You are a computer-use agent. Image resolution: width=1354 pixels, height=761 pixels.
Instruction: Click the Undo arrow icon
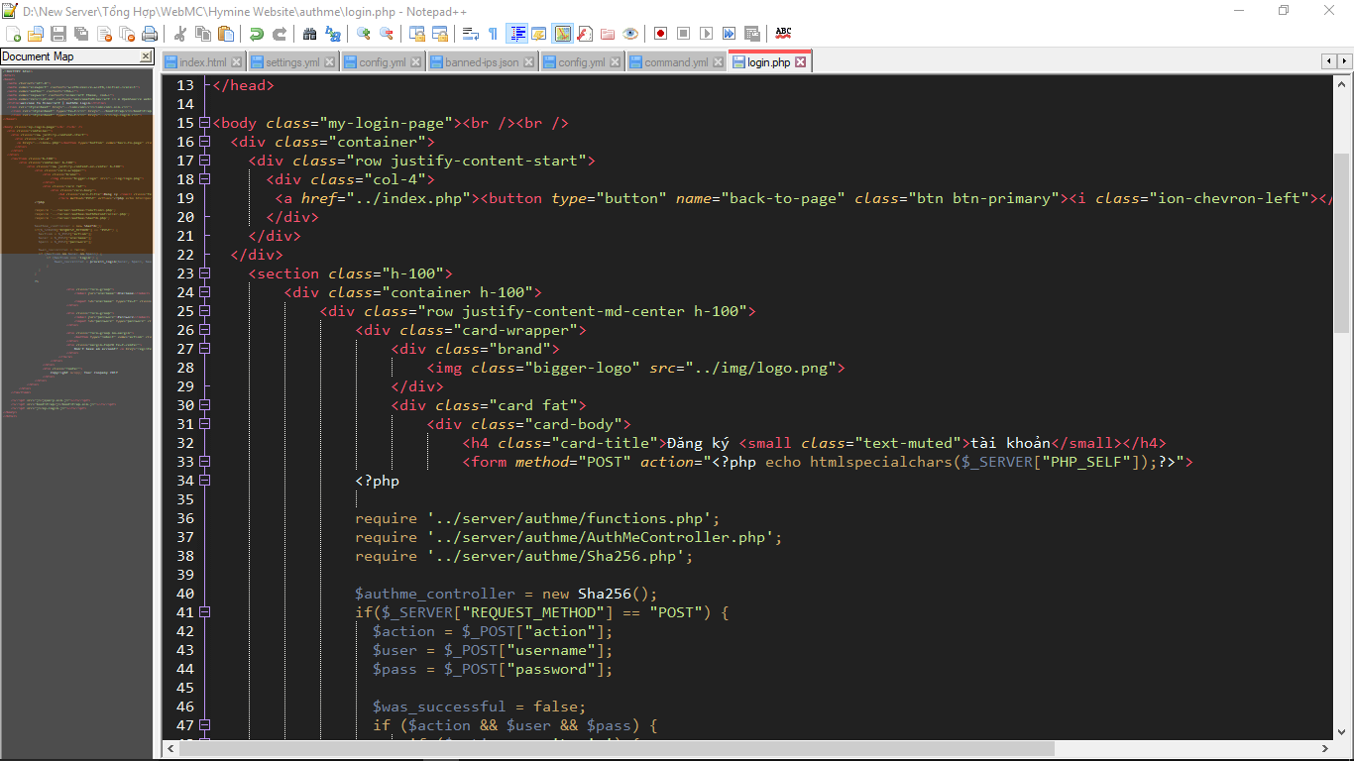[257, 34]
